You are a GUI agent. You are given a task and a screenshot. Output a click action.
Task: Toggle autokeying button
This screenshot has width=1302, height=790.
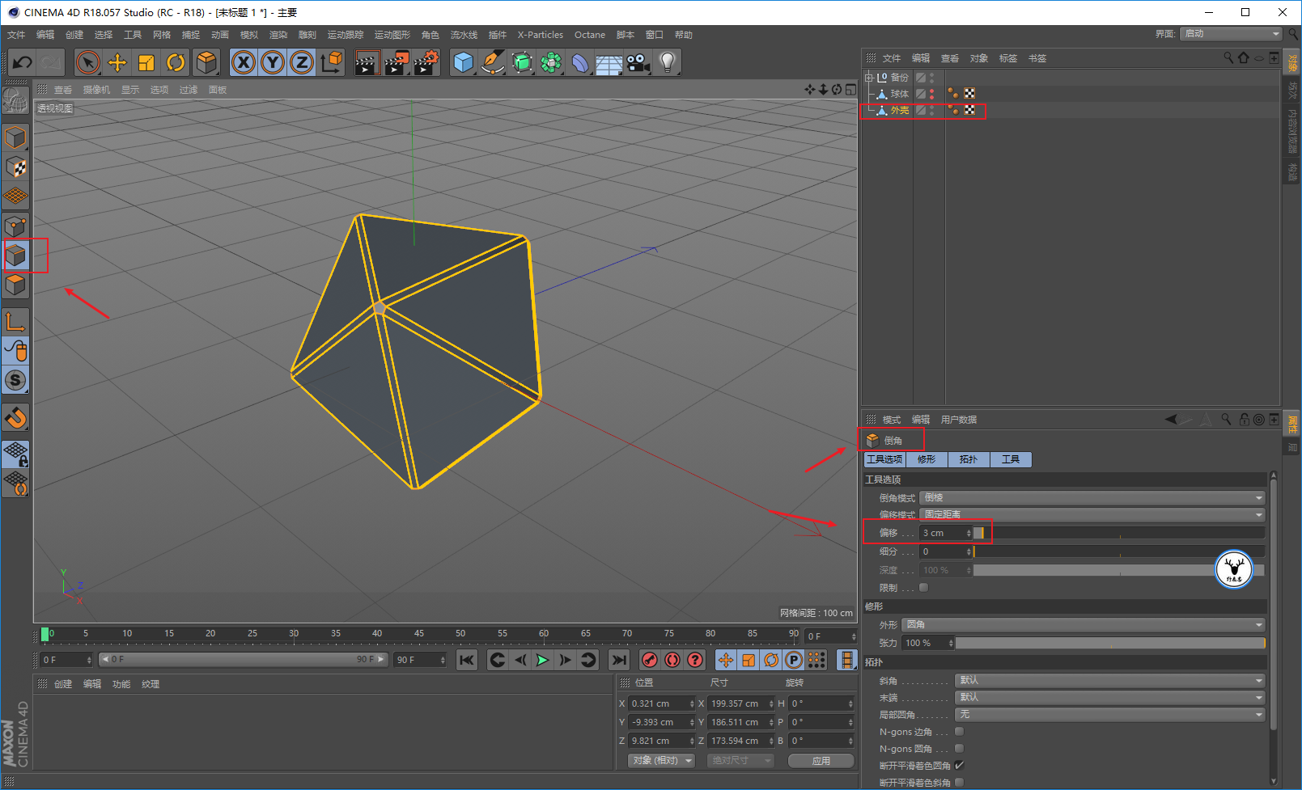tap(672, 661)
